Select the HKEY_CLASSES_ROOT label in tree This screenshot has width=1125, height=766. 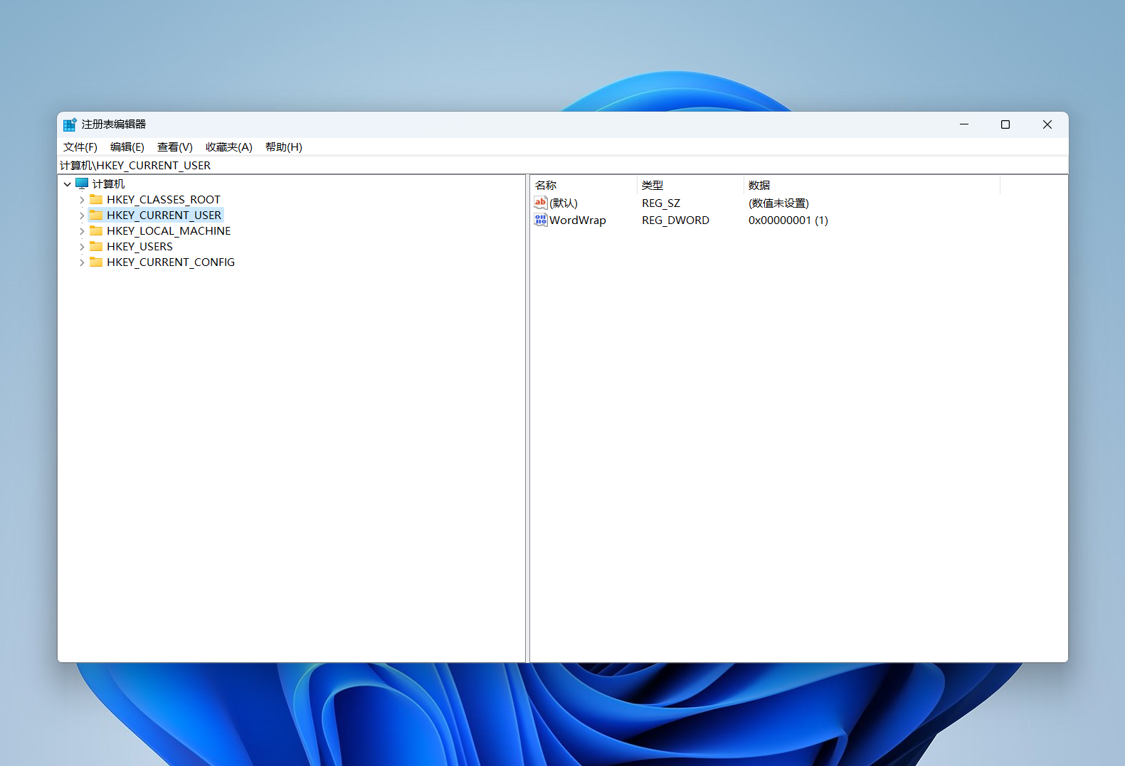click(164, 199)
